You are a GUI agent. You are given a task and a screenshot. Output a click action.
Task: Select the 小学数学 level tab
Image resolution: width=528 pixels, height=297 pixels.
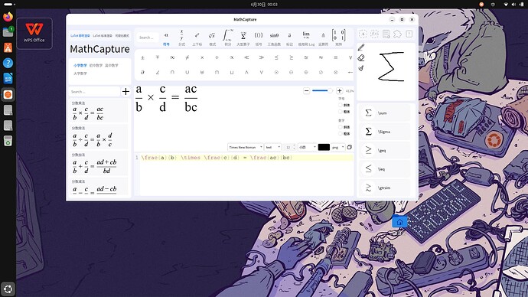(80, 65)
